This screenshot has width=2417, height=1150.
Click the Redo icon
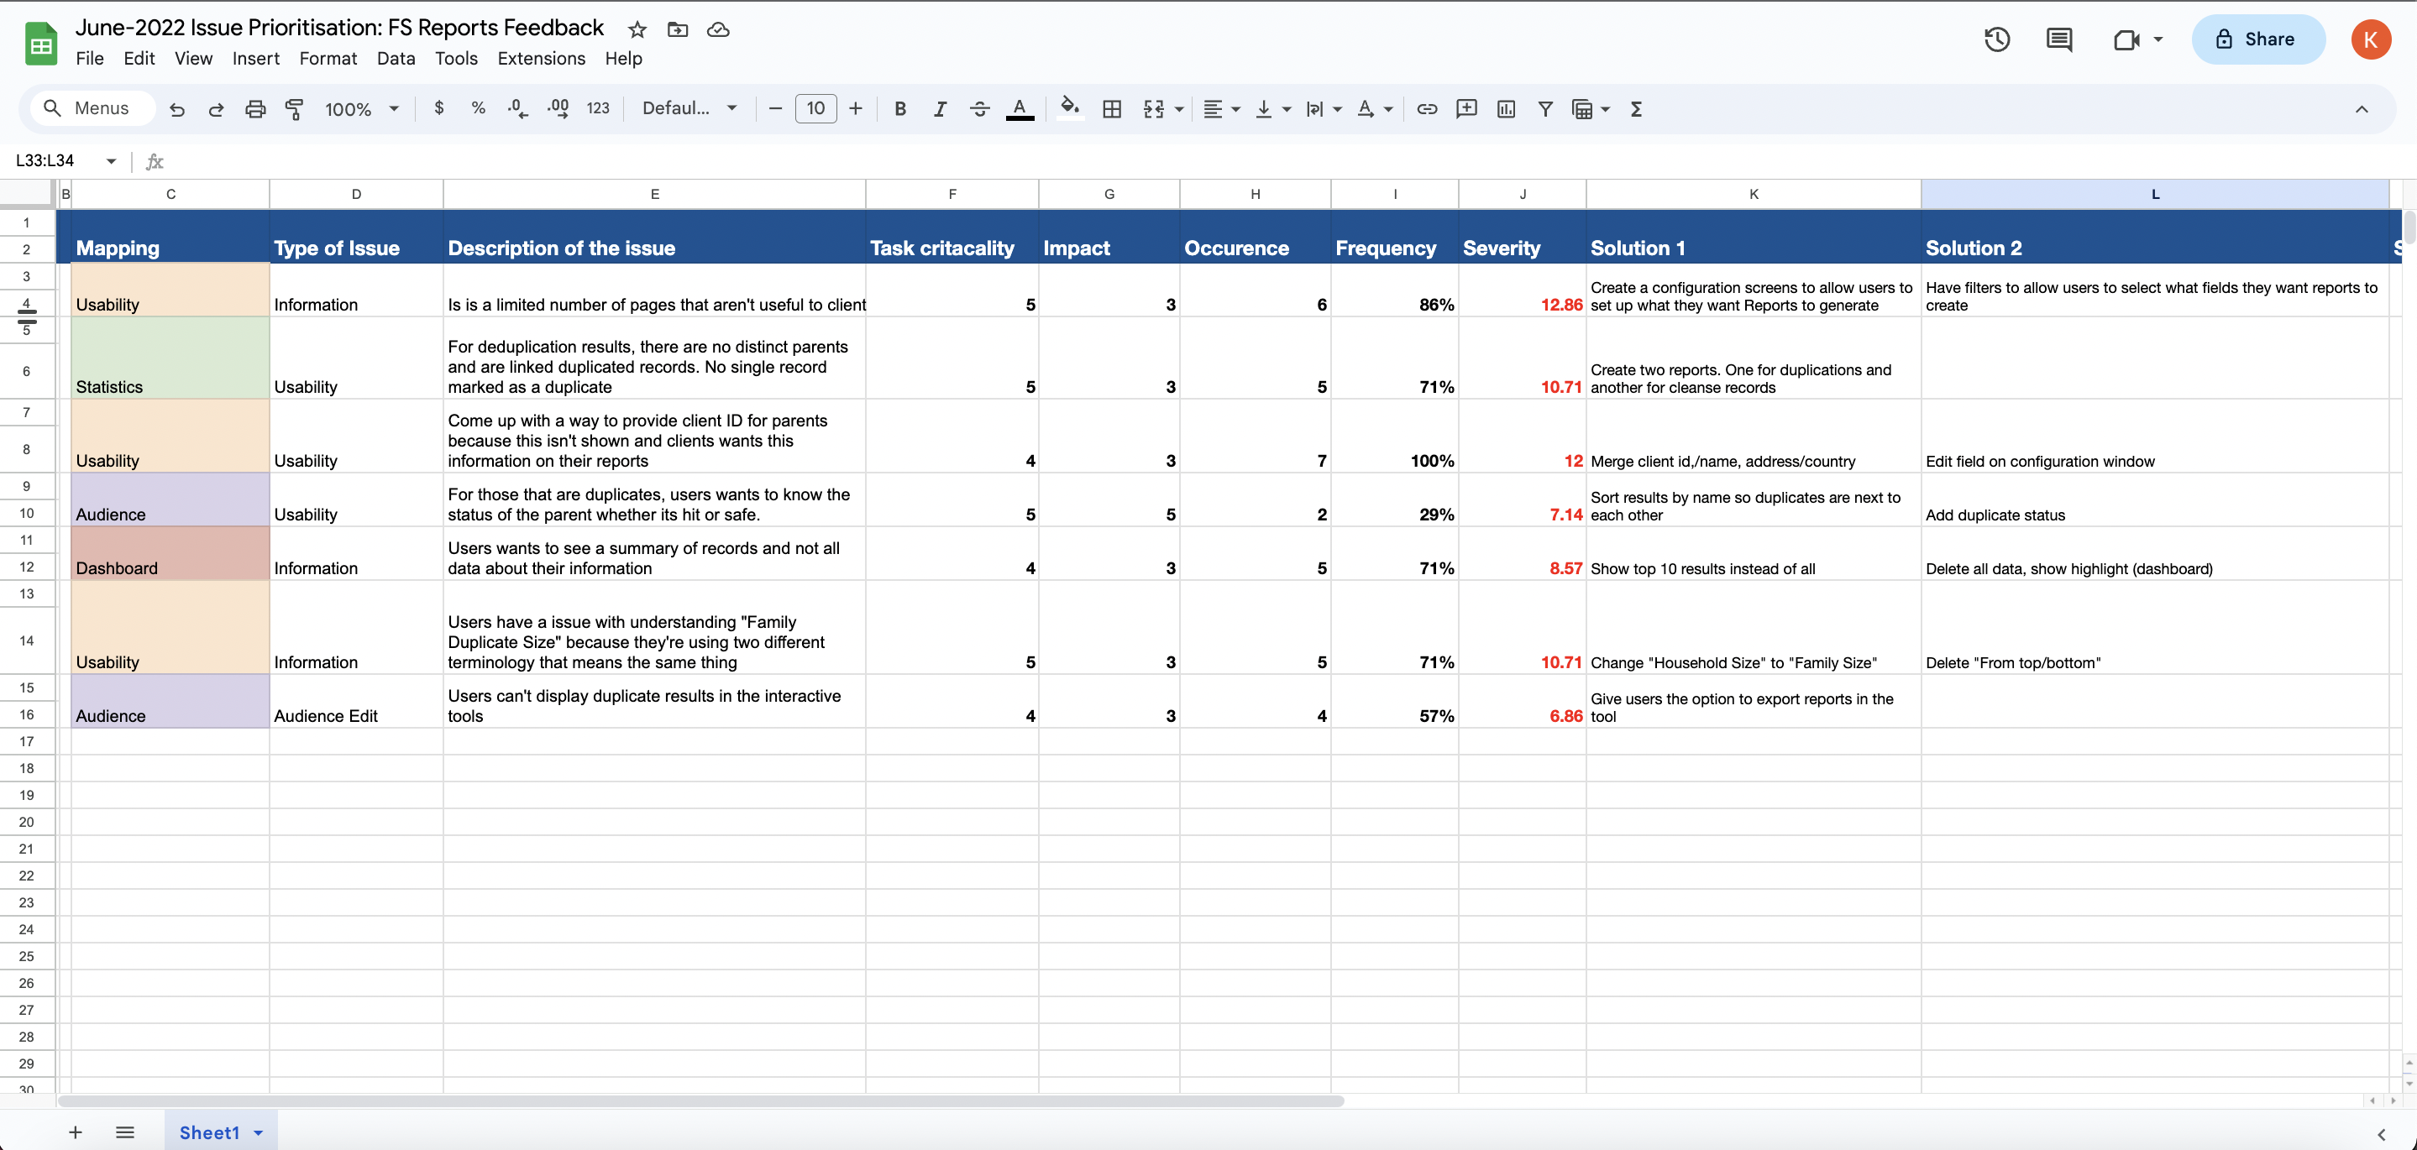(x=216, y=109)
